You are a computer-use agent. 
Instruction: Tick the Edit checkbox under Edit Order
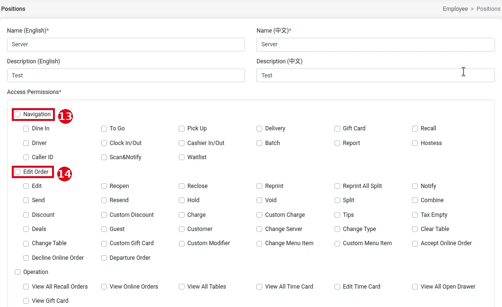[26, 186]
